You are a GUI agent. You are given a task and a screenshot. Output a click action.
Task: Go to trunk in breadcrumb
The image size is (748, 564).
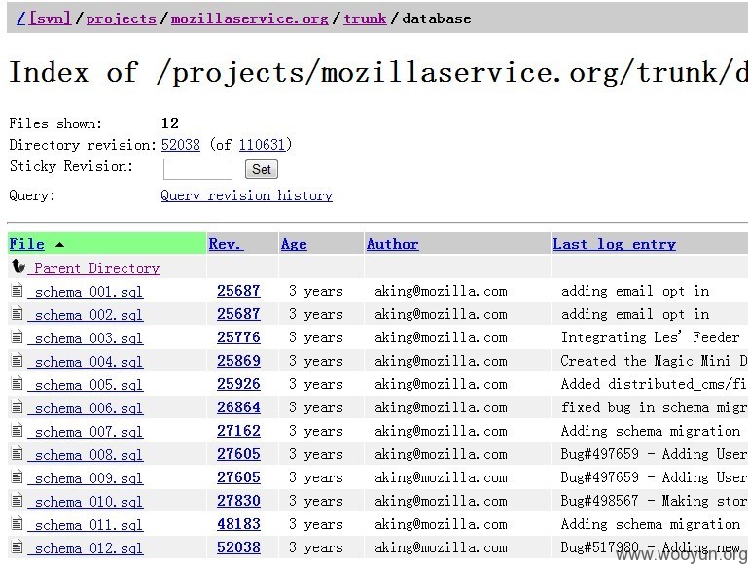coord(365,18)
